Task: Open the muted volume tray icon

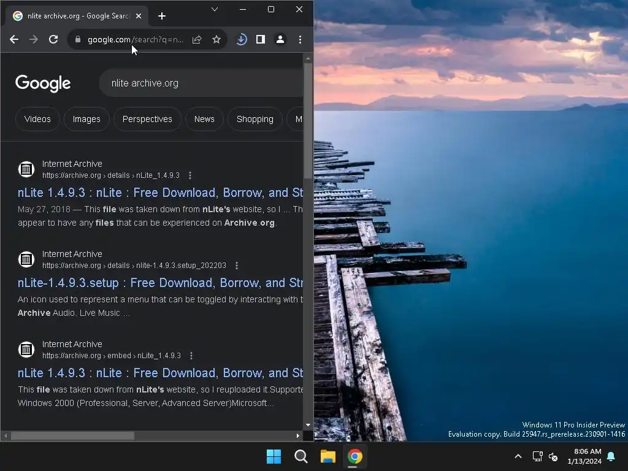Action: pos(553,456)
